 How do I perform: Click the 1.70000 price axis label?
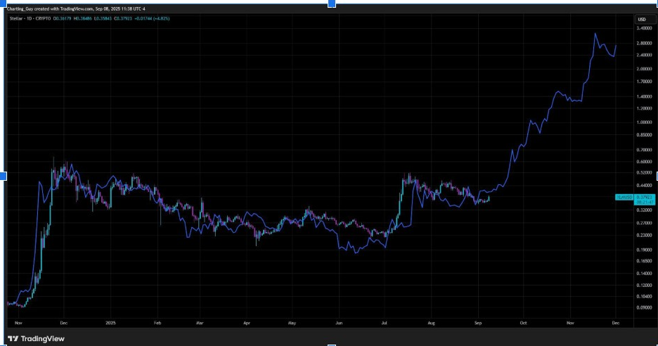(644, 82)
